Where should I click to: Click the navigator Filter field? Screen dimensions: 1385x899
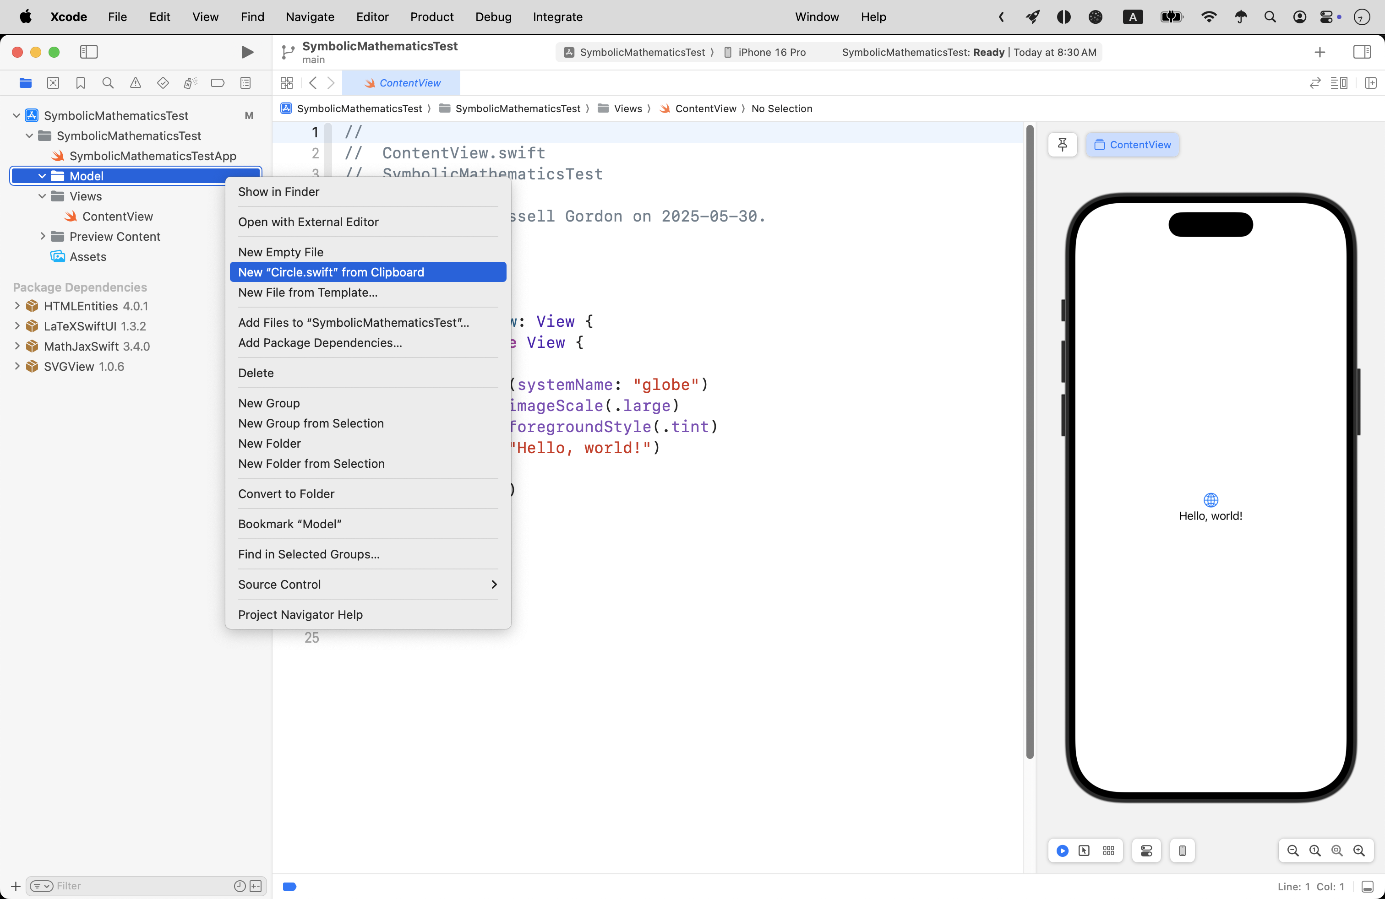click(x=140, y=886)
